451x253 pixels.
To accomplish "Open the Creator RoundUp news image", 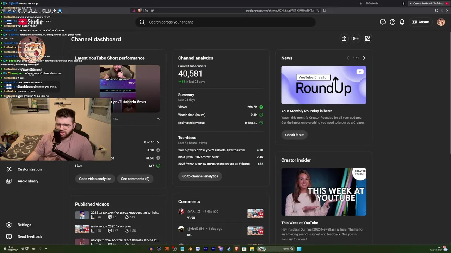I will 323,85.
